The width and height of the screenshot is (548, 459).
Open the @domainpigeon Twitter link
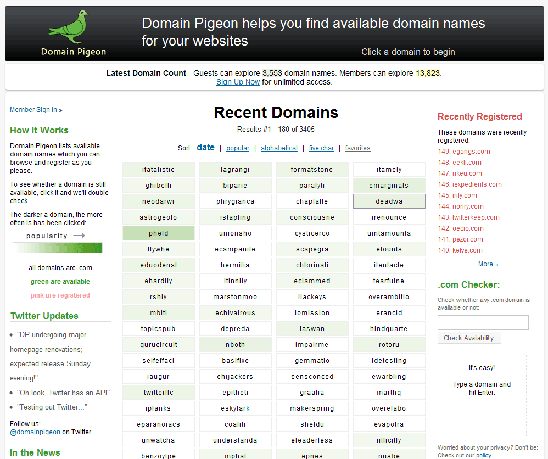click(35, 432)
